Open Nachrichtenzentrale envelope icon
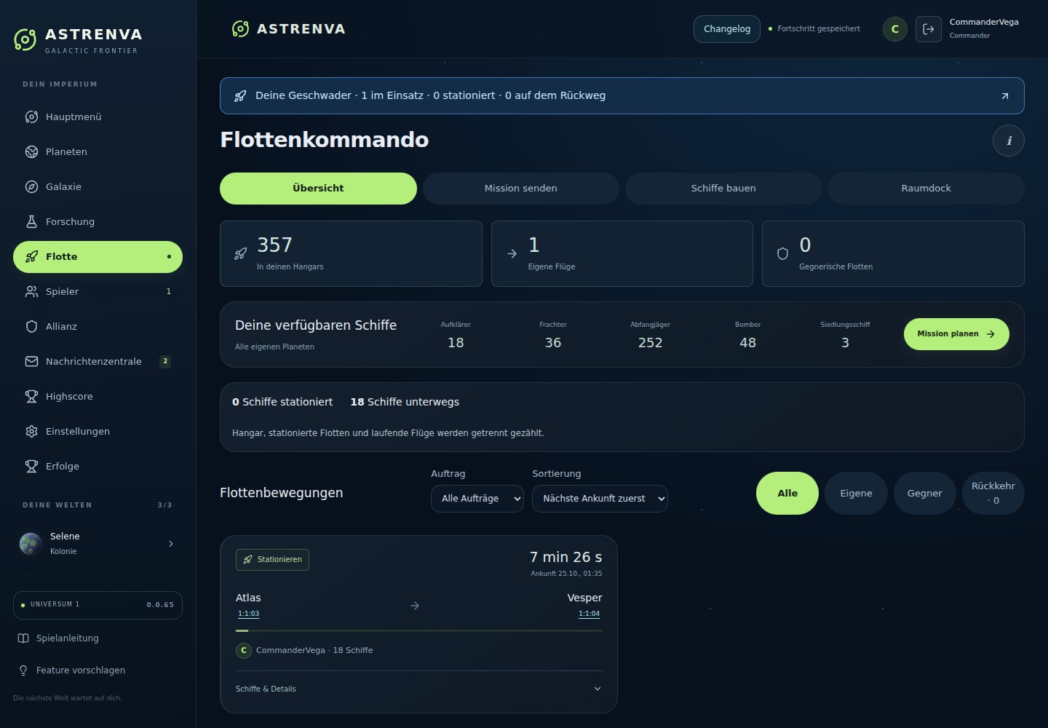 click(x=31, y=361)
